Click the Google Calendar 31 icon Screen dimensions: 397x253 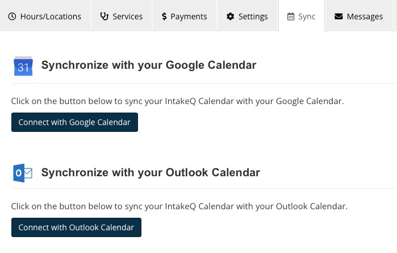[23, 66]
